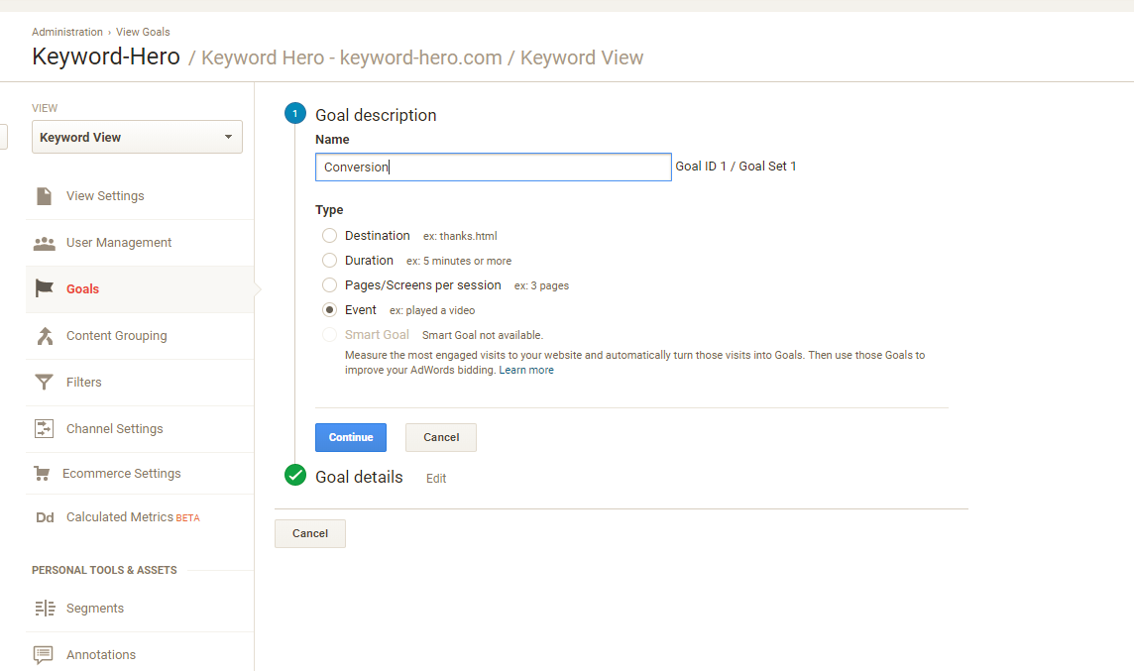The height and width of the screenshot is (671, 1134).
Task: Click the 'ex: played a video' text
Action: pos(432,310)
